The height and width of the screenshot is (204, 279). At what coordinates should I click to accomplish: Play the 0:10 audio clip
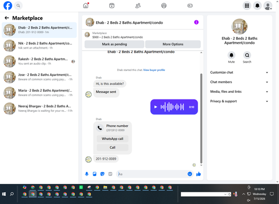pyautogui.click(x=156, y=107)
